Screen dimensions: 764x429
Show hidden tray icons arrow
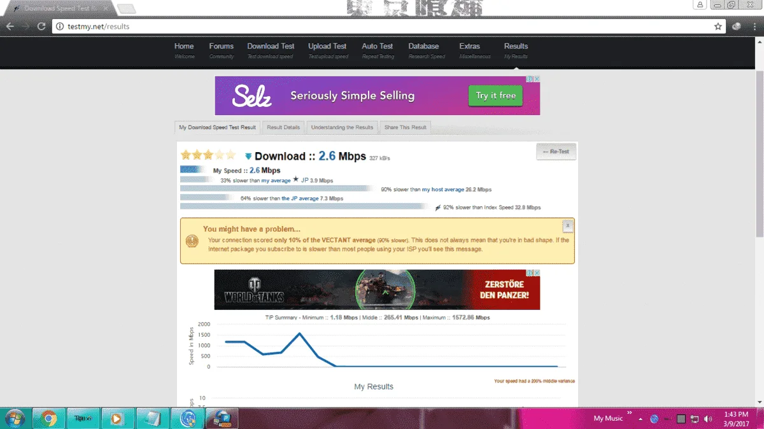(640, 419)
